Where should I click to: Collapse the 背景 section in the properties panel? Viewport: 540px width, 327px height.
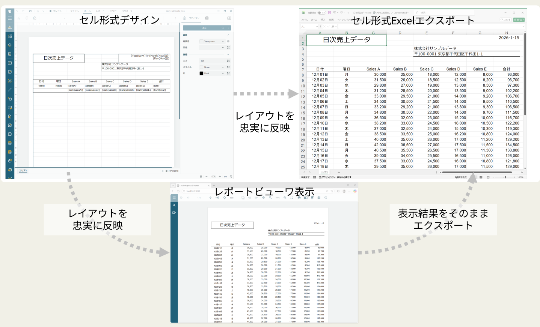pyautogui.click(x=228, y=35)
